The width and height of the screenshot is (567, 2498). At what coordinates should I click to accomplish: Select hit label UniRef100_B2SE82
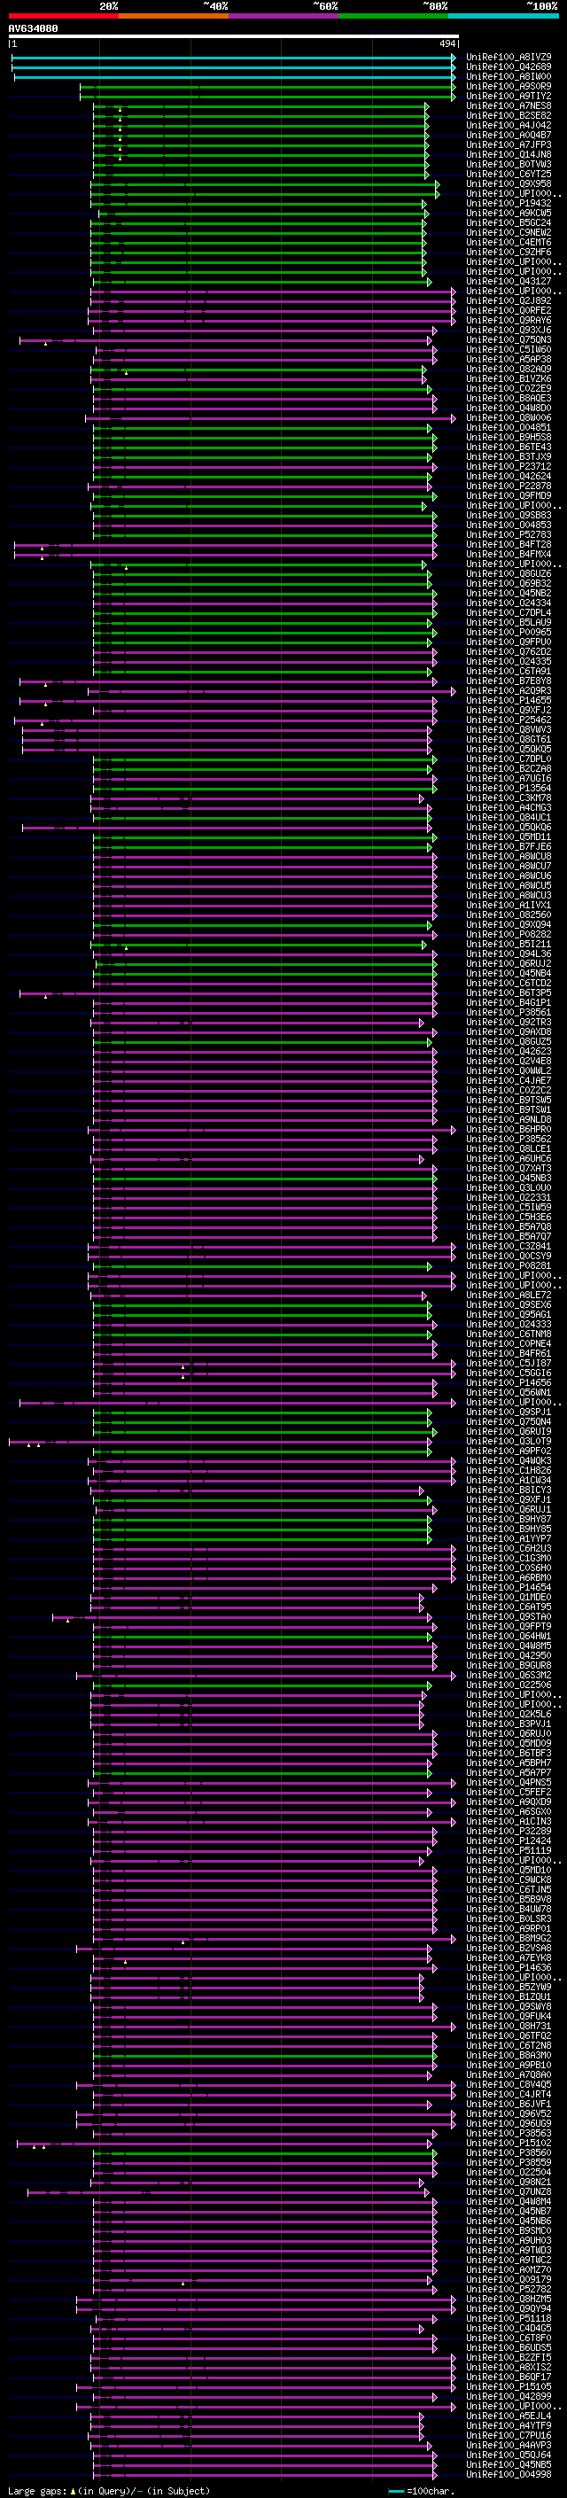tap(509, 115)
